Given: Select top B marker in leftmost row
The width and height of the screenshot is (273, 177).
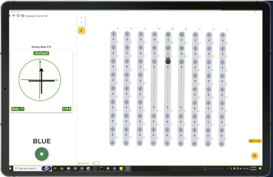Looking at the screenshot, I should 113,34.
